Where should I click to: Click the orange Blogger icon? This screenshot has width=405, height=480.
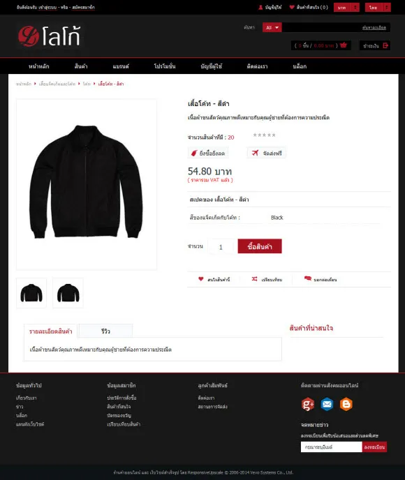(x=346, y=404)
